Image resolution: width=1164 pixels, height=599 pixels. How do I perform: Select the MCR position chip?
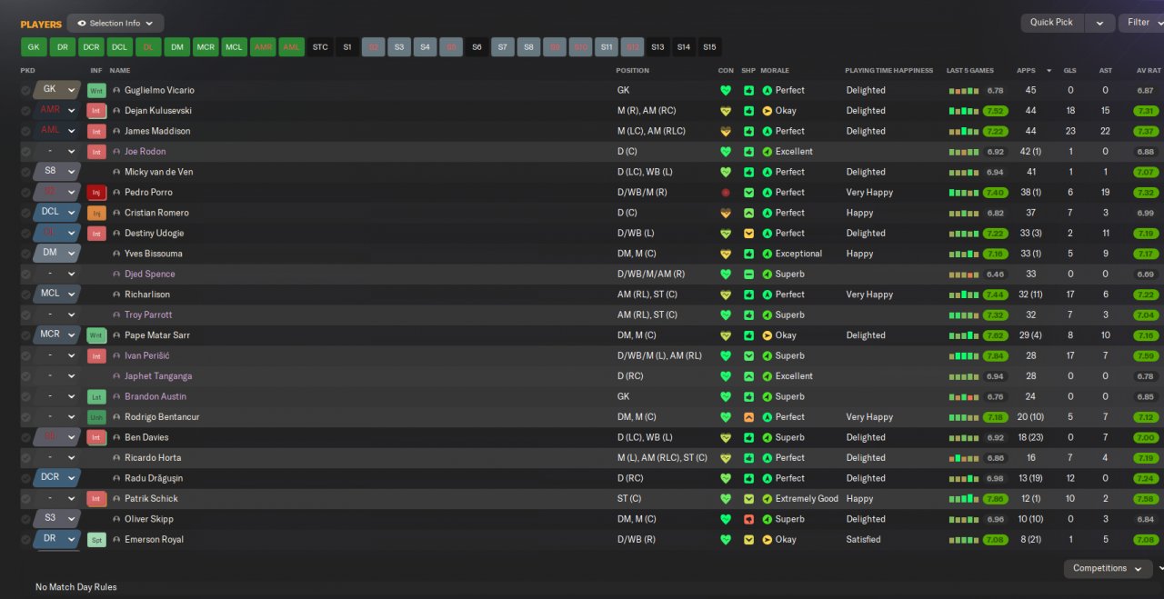click(206, 46)
